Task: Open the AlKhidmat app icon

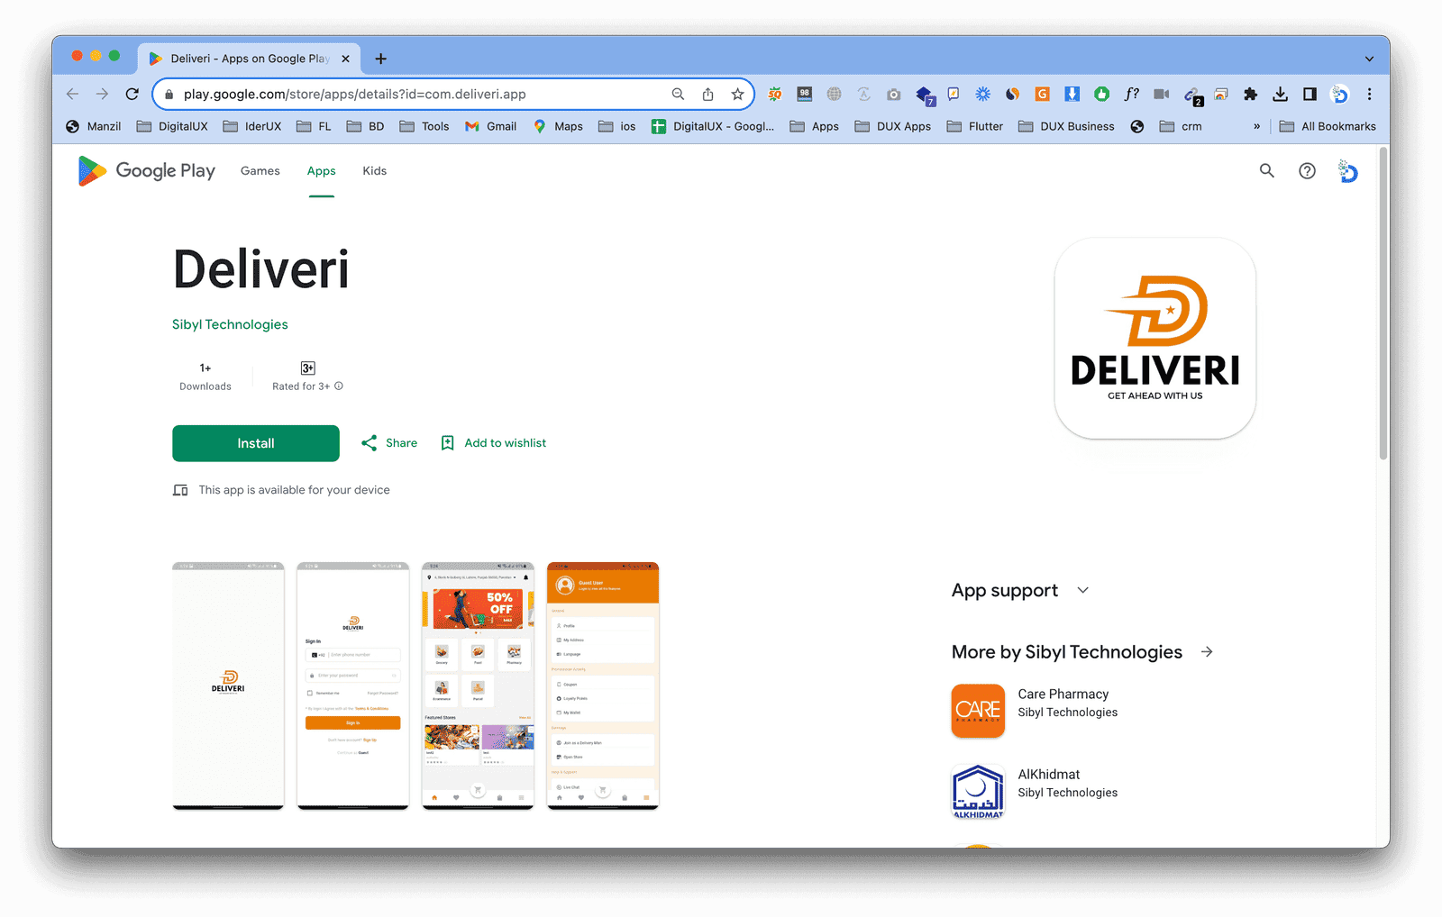Action: click(x=978, y=791)
